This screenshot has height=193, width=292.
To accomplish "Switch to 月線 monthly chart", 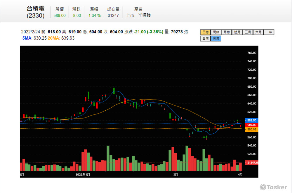I will 227,32.
